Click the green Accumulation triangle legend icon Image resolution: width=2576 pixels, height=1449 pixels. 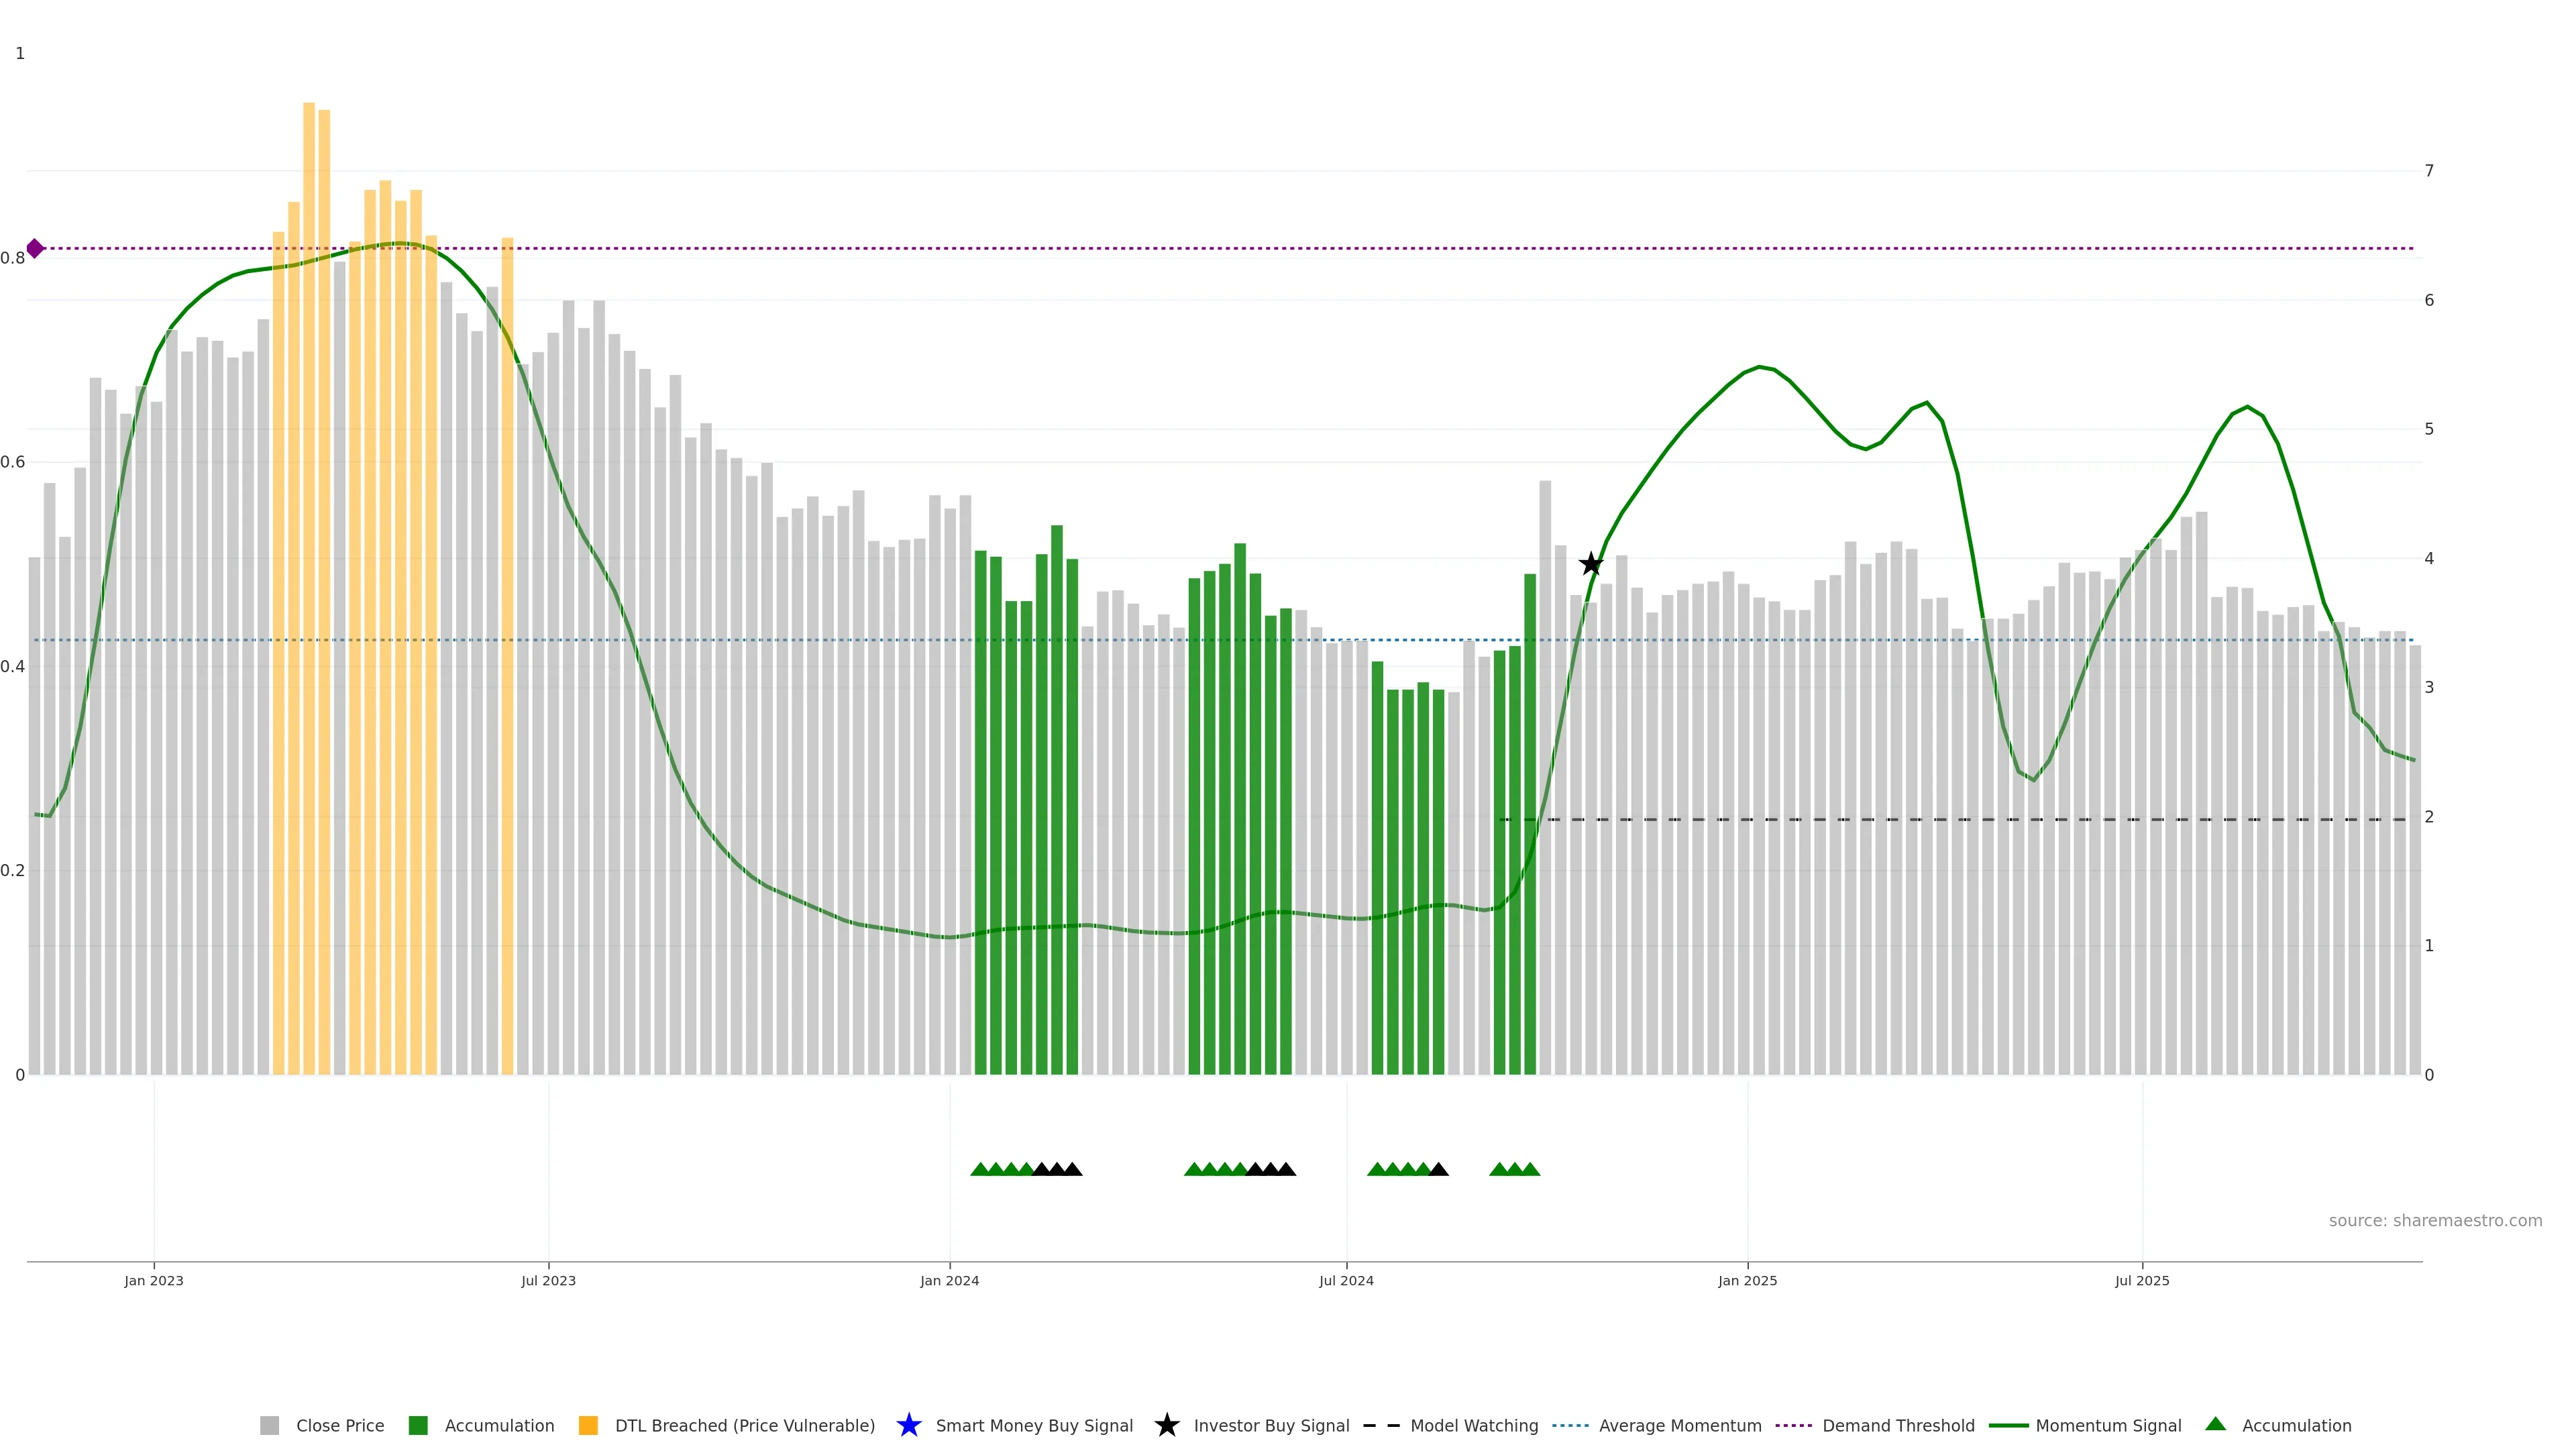tap(2215, 1424)
